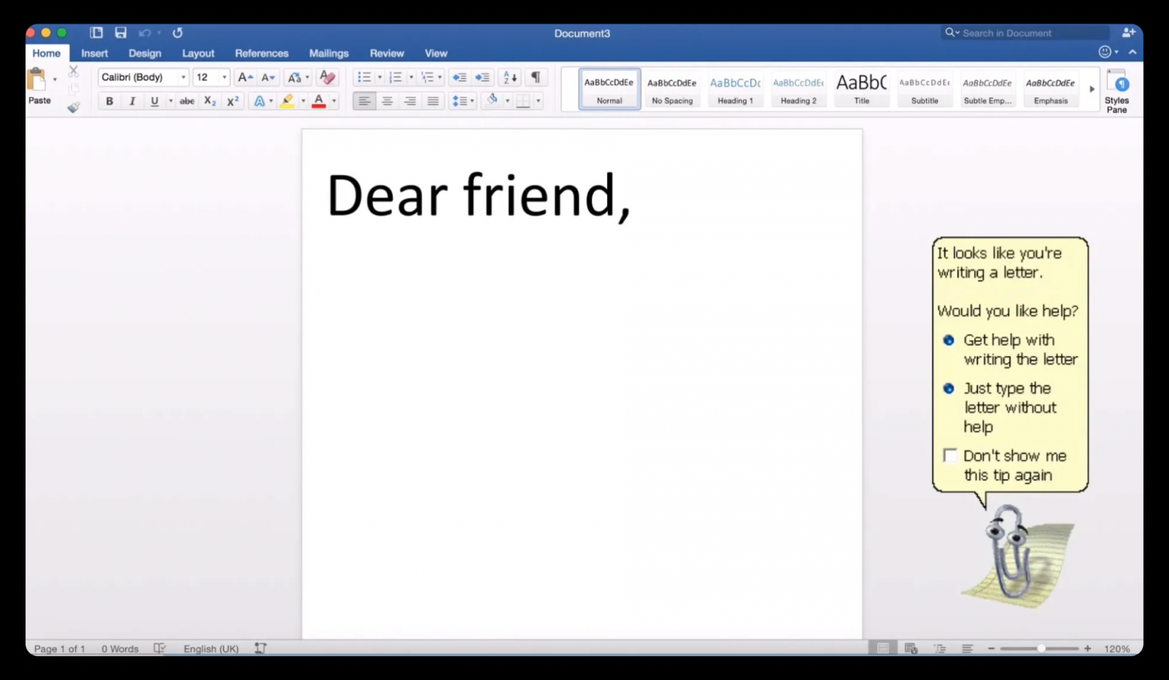The image size is (1169, 680).
Task: Open the References ribbon tab
Action: (262, 53)
